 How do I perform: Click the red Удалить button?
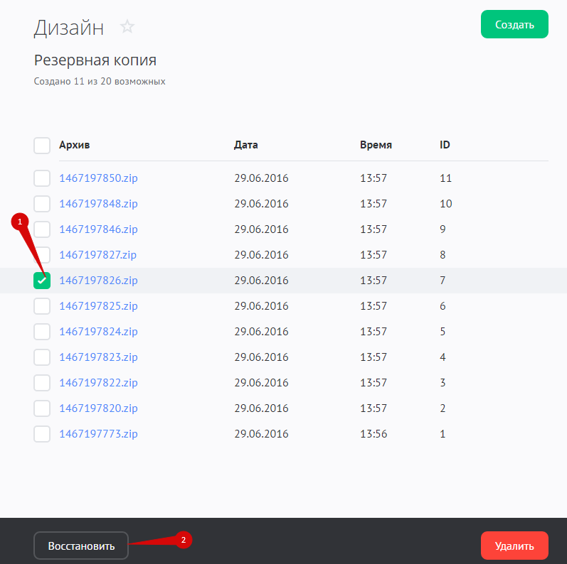pyautogui.click(x=514, y=546)
